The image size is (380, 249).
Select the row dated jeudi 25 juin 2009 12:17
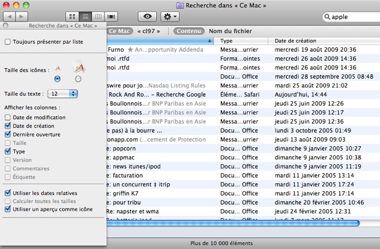(243, 113)
